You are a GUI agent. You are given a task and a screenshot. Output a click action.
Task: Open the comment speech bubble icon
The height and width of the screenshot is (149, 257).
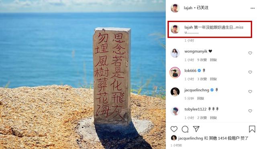(185, 129)
